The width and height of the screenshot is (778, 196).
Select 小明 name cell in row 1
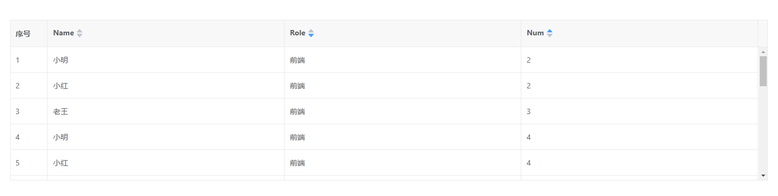tap(166, 60)
